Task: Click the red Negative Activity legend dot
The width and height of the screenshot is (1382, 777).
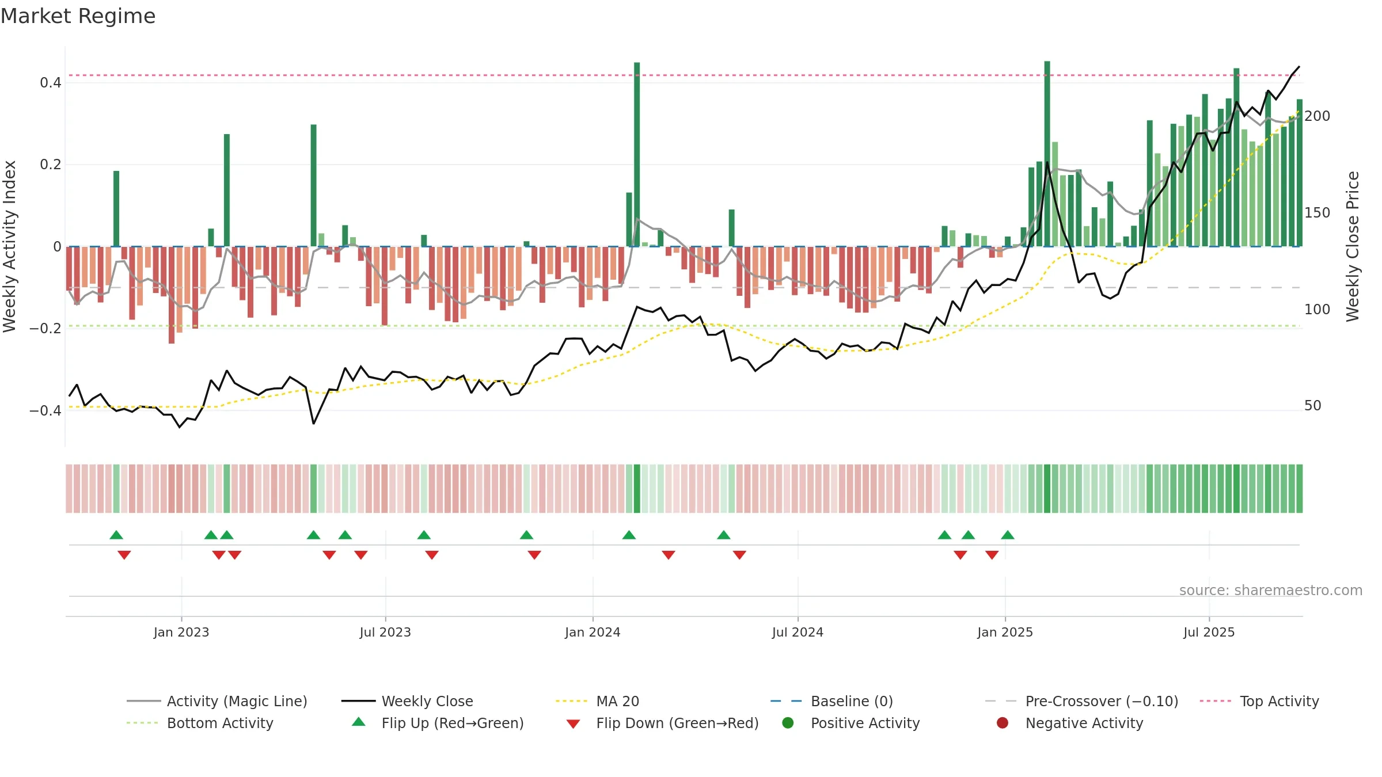Action: click(x=1003, y=723)
